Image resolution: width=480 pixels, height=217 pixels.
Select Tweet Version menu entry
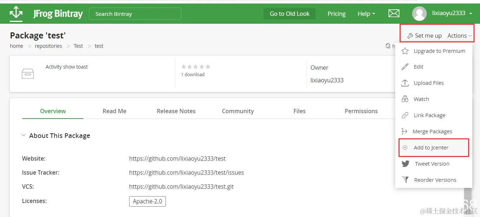[434, 164]
